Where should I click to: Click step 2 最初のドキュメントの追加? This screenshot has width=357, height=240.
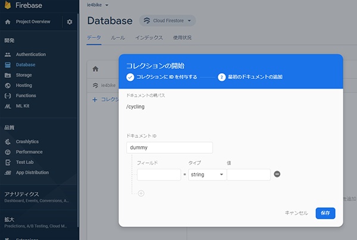pyautogui.click(x=250, y=77)
